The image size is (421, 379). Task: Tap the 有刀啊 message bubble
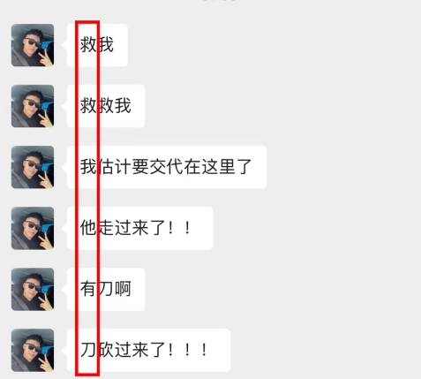[x=106, y=289]
